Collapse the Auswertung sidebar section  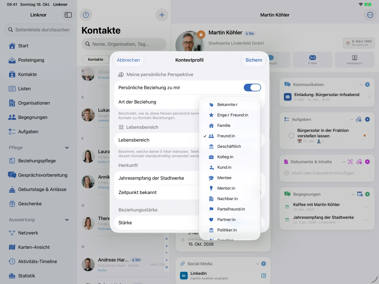pos(67,220)
